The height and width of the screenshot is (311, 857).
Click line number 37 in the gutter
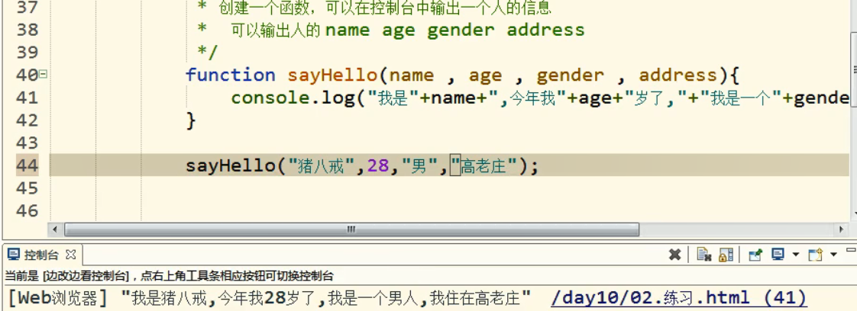click(27, 8)
